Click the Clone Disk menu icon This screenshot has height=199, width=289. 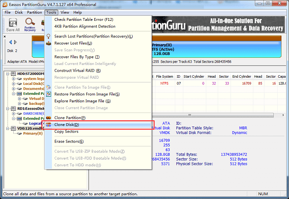click(x=48, y=125)
